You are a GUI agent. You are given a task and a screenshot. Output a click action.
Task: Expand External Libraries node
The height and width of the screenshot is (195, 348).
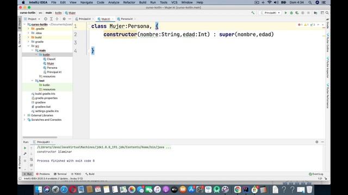[x=24, y=115]
